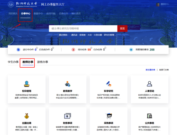Sort services by 按主题分类
177x135 pixels.
(150, 70)
